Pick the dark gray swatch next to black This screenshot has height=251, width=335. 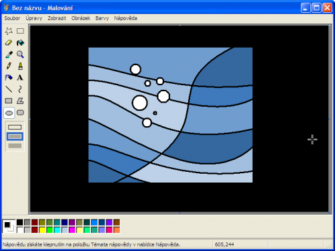click(27, 222)
